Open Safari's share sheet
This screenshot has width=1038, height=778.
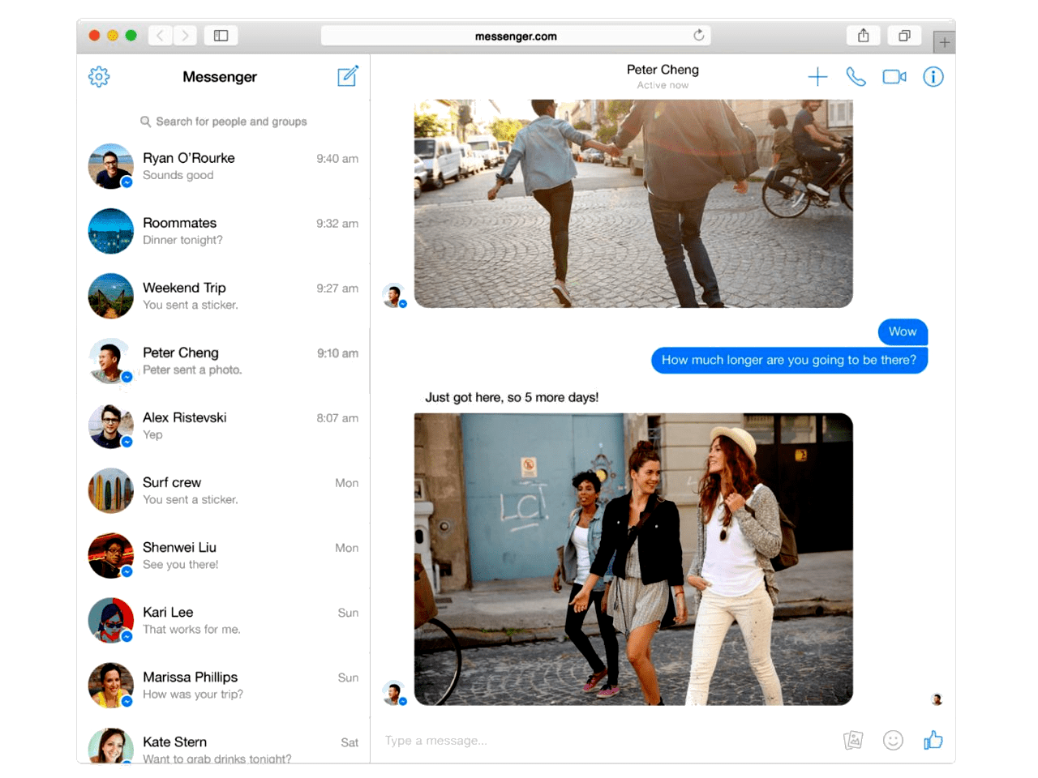pos(863,36)
